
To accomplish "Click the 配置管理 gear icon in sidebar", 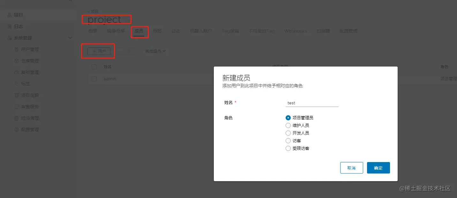I will (17, 130).
